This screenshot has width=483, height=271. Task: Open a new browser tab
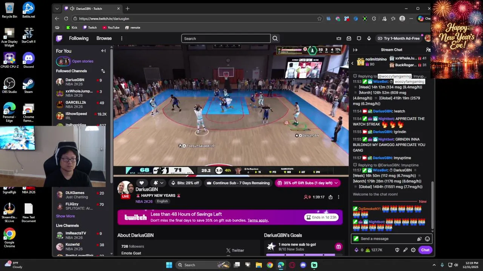click(128, 8)
